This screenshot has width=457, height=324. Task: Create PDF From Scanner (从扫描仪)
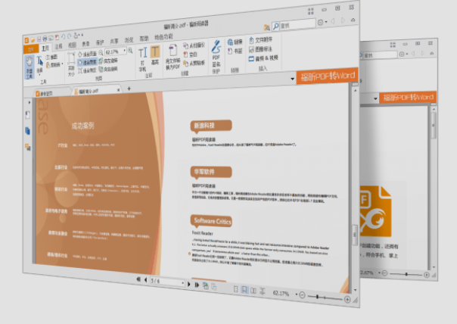pos(194,45)
